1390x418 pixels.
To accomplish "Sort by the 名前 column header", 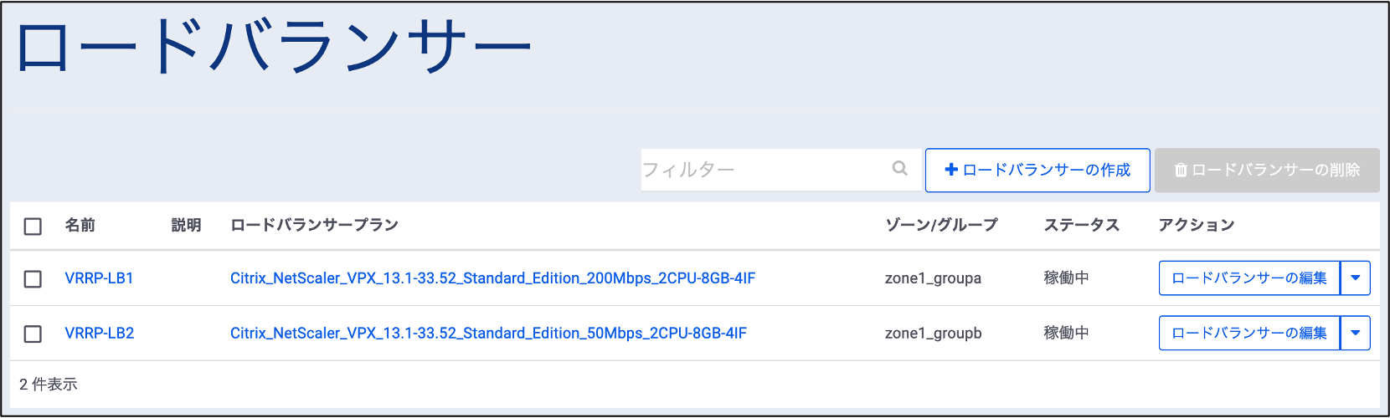I will click(x=80, y=225).
